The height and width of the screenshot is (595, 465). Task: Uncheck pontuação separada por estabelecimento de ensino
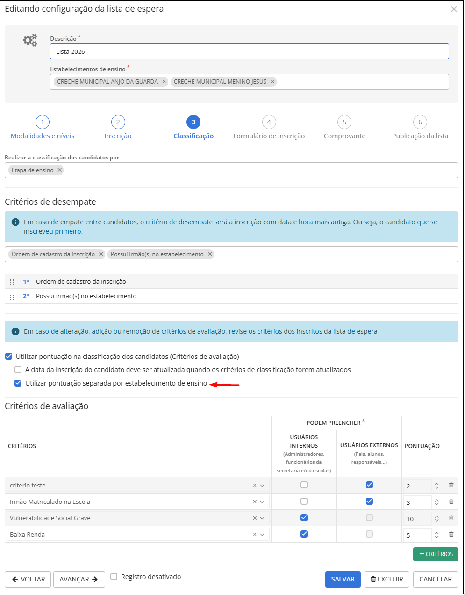[18, 383]
